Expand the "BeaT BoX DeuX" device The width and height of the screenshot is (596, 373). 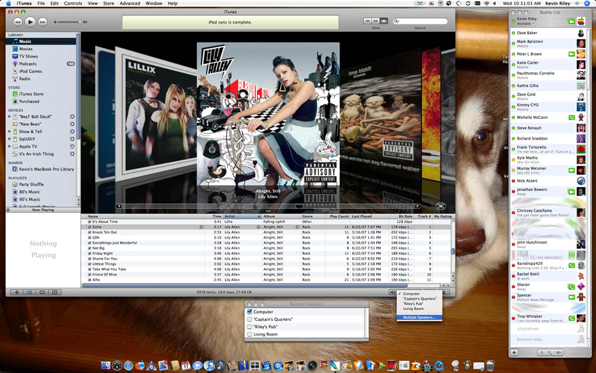point(10,116)
